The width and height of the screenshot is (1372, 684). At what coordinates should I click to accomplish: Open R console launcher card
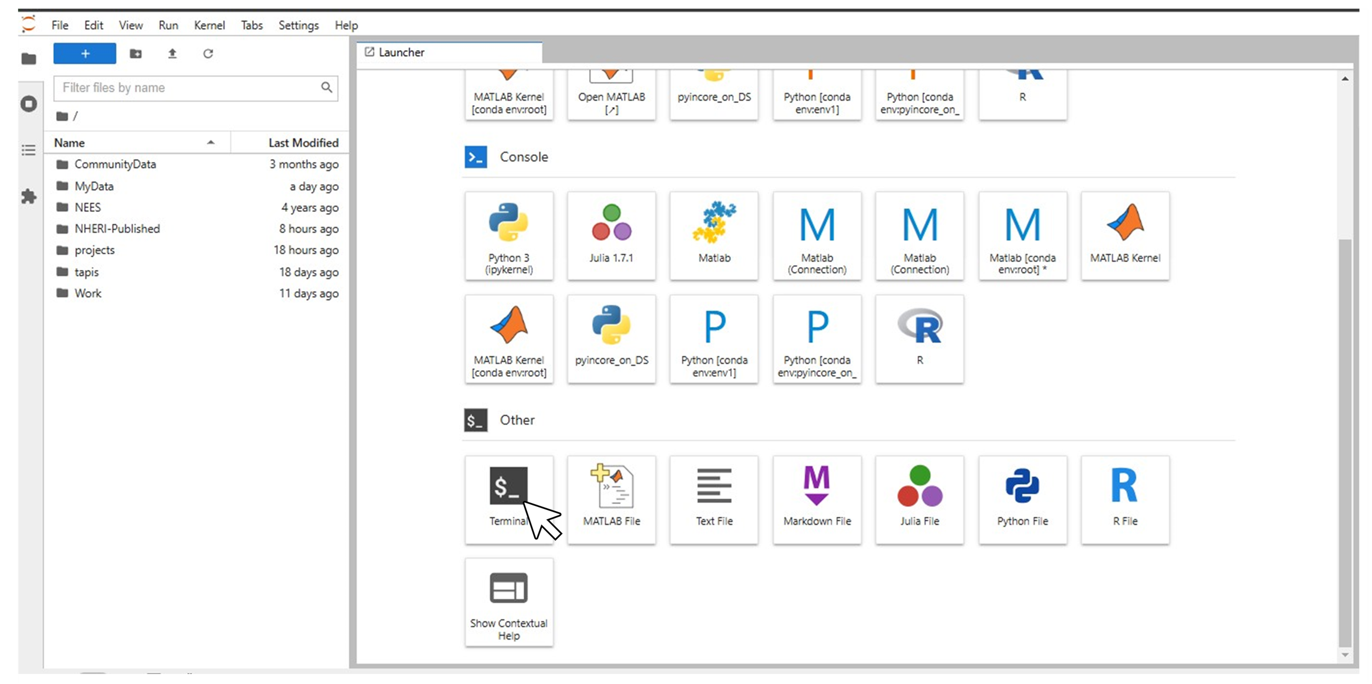(x=919, y=338)
